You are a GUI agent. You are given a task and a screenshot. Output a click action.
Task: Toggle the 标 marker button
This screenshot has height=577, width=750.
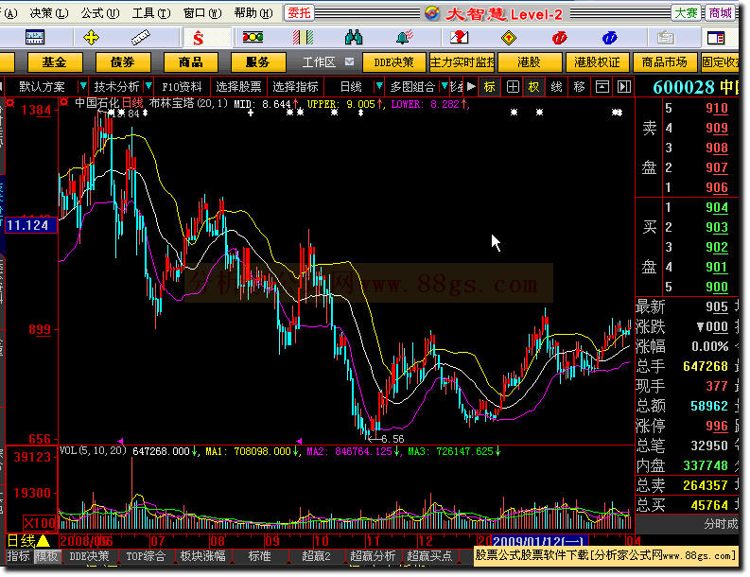(x=489, y=87)
